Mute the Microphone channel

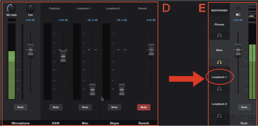20,107
